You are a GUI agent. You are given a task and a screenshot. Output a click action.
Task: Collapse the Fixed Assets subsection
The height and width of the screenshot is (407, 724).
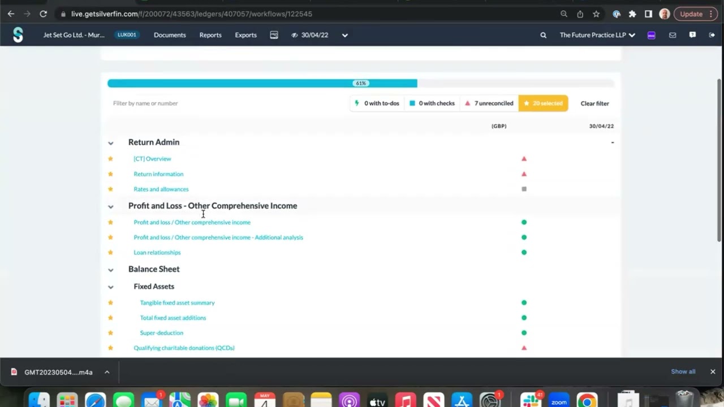click(x=111, y=287)
